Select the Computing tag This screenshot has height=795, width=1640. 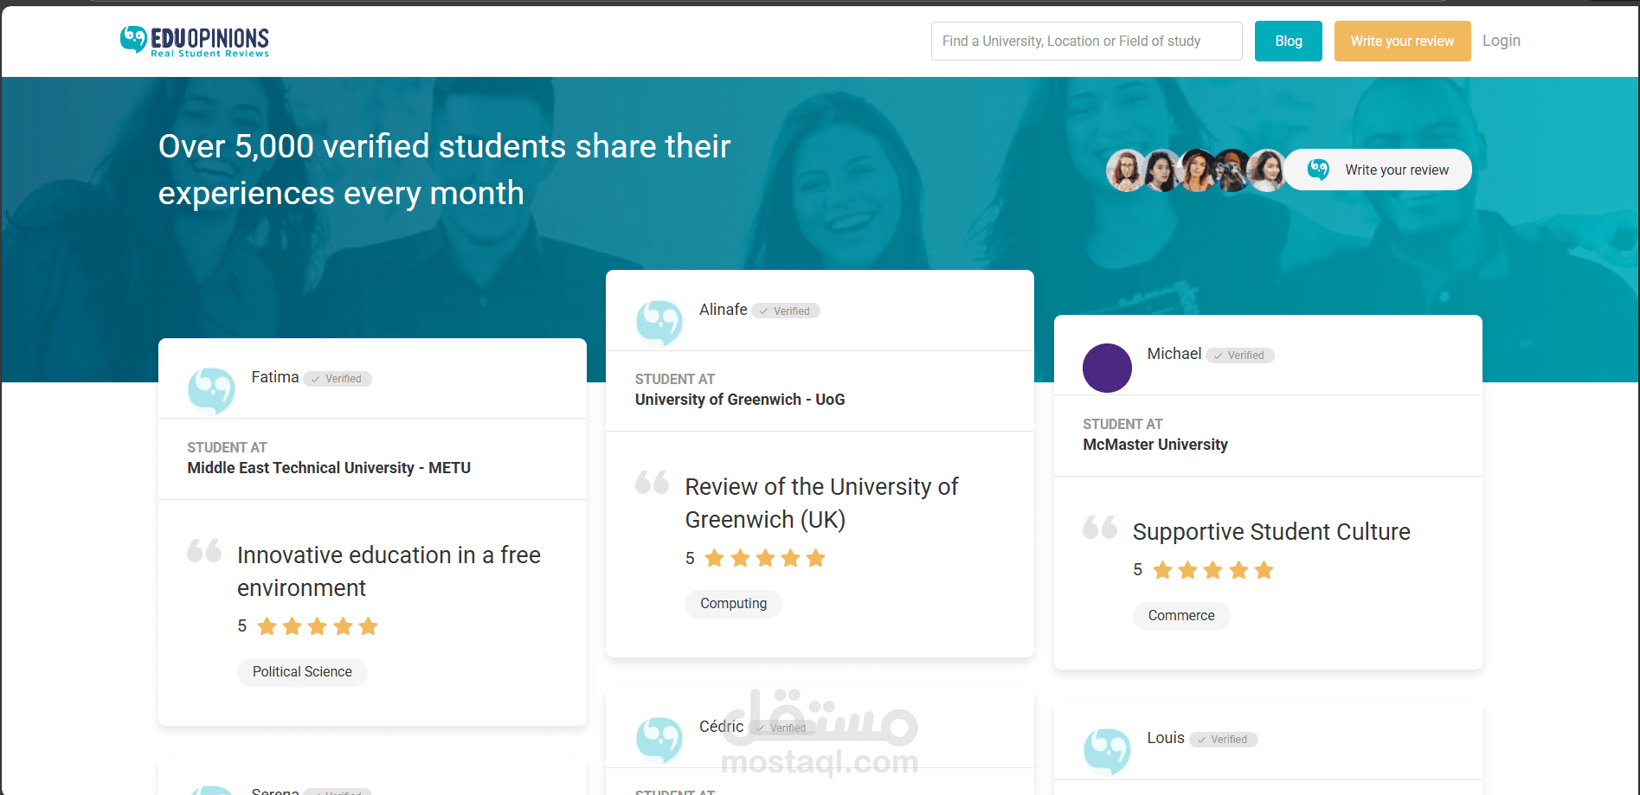[733, 604]
